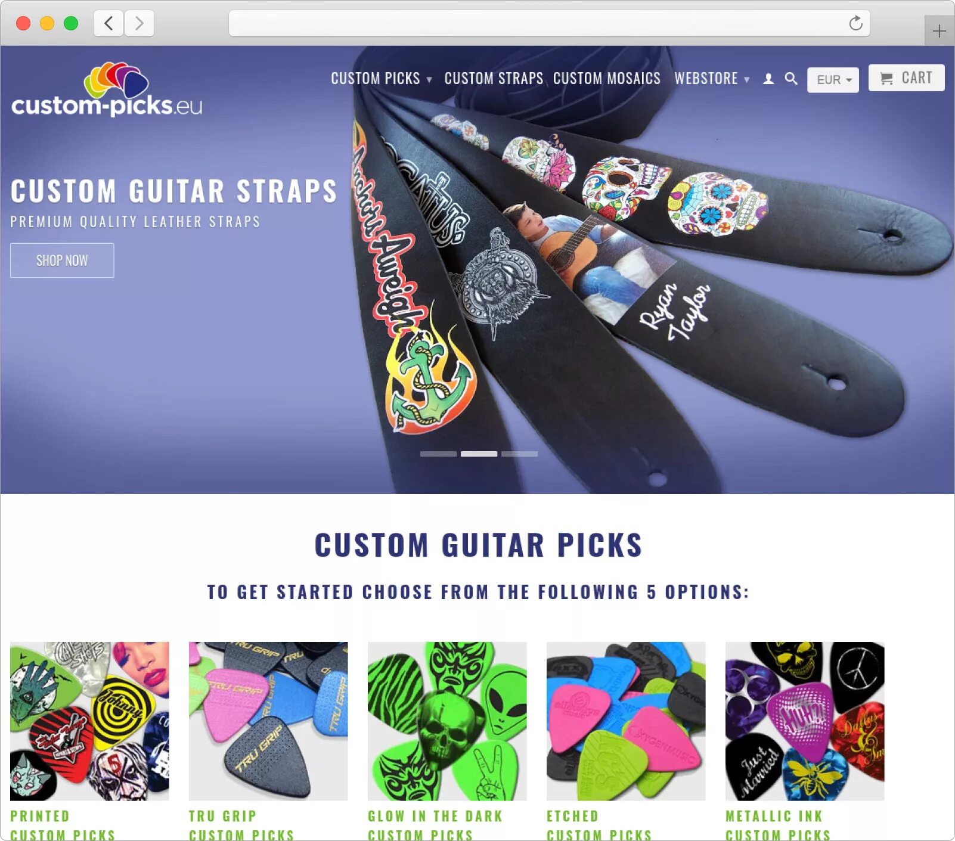The width and height of the screenshot is (955, 841).
Task: Expand the EUR currency dropdown
Action: [x=833, y=80]
